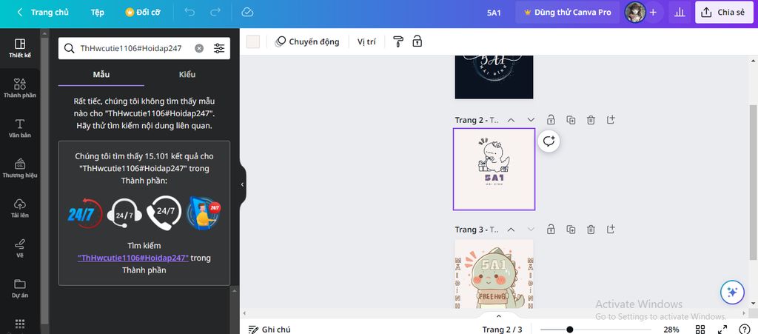The height and width of the screenshot is (334, 758).
Task: Add page after Trang 3
Action: 611,229
